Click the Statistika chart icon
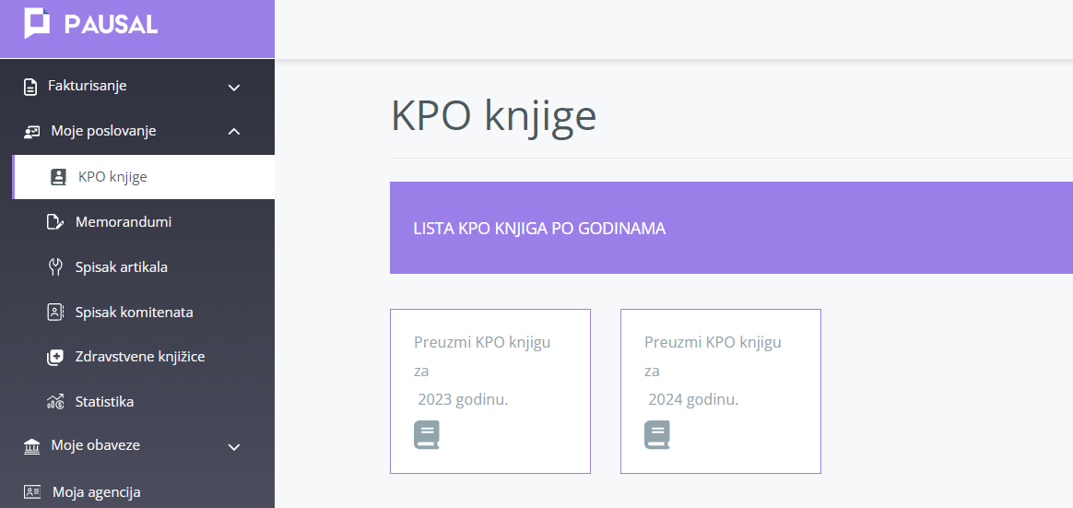 pos(54,402)
